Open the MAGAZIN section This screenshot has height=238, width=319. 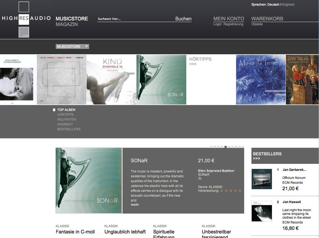pos(66,24)
